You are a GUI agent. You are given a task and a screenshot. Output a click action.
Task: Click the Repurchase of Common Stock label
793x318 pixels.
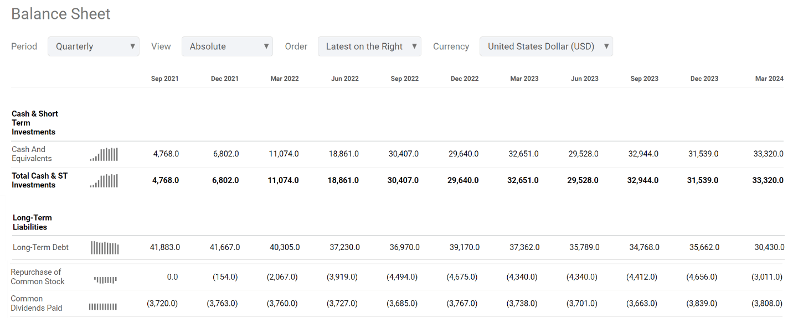pos(37,277)
